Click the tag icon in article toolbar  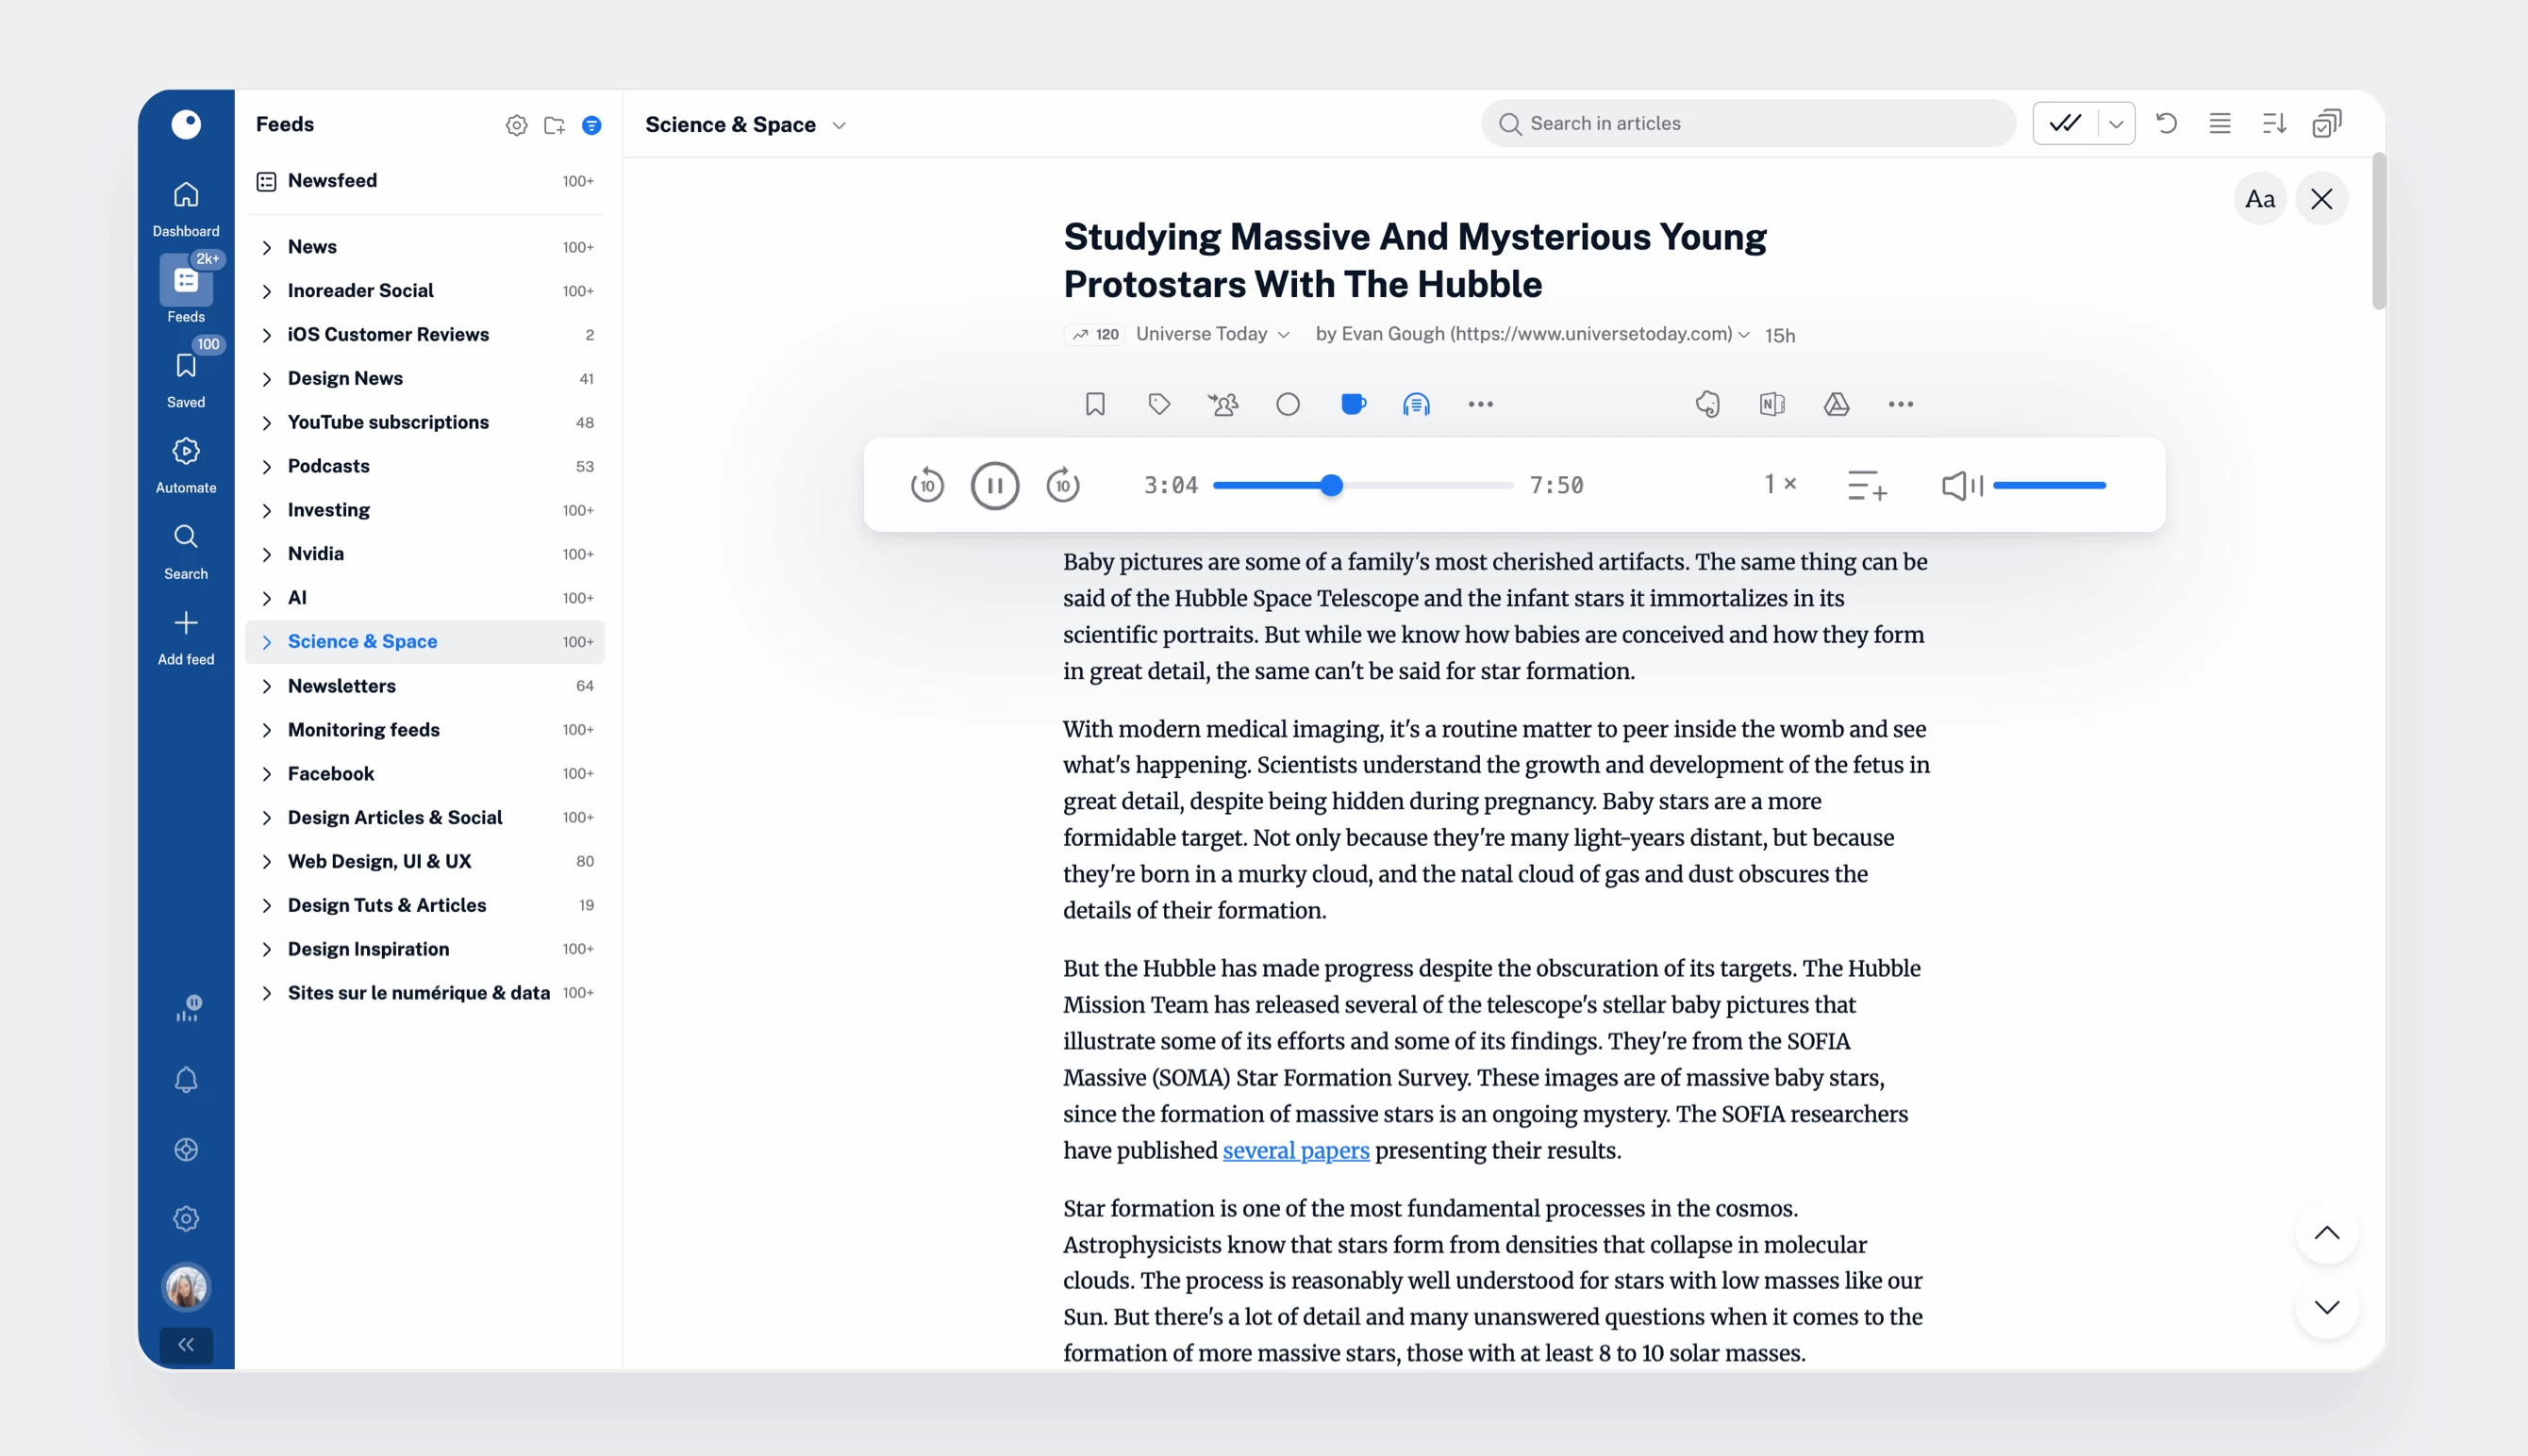point(1159,404)
